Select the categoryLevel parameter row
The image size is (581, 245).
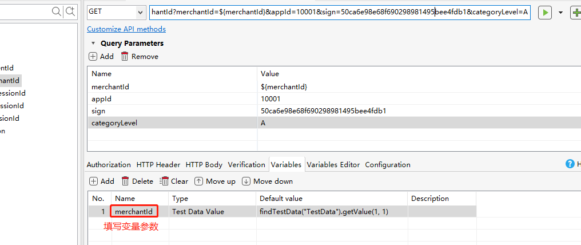point(172,123)
